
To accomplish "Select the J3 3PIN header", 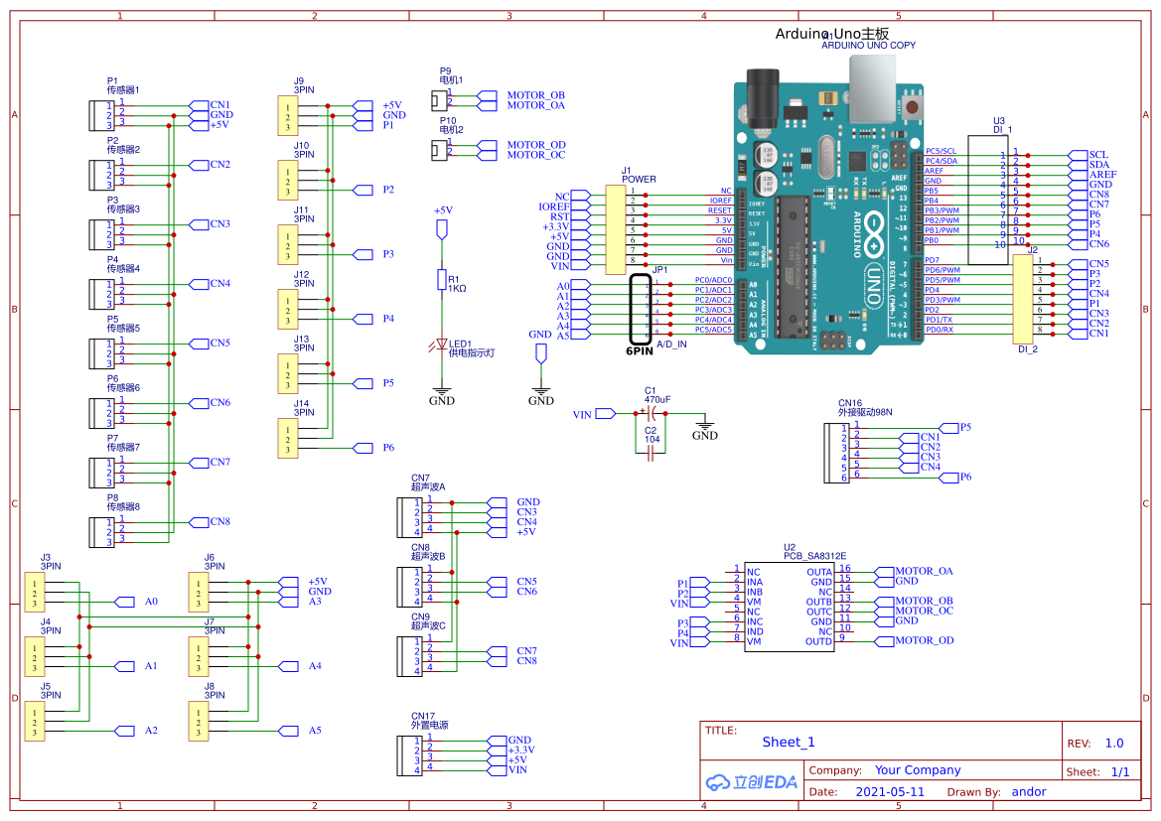I will tap(34, 593).
